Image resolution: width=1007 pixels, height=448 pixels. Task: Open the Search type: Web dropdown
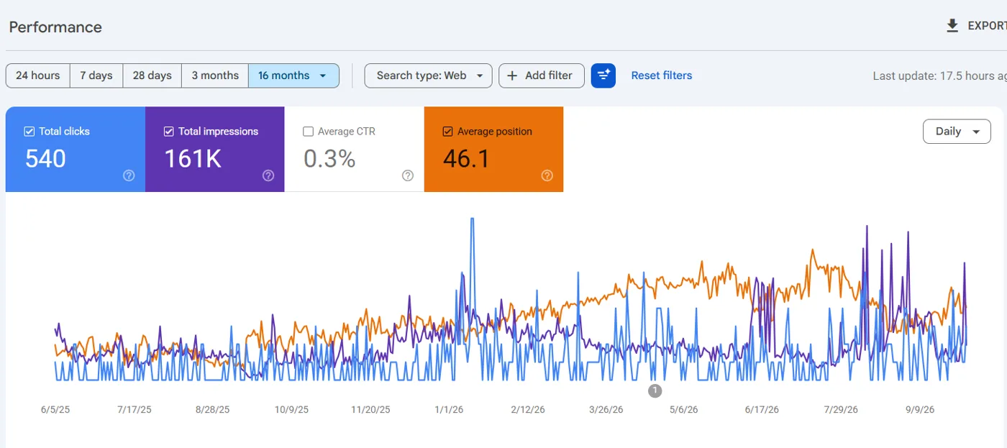tap(429, 76)
